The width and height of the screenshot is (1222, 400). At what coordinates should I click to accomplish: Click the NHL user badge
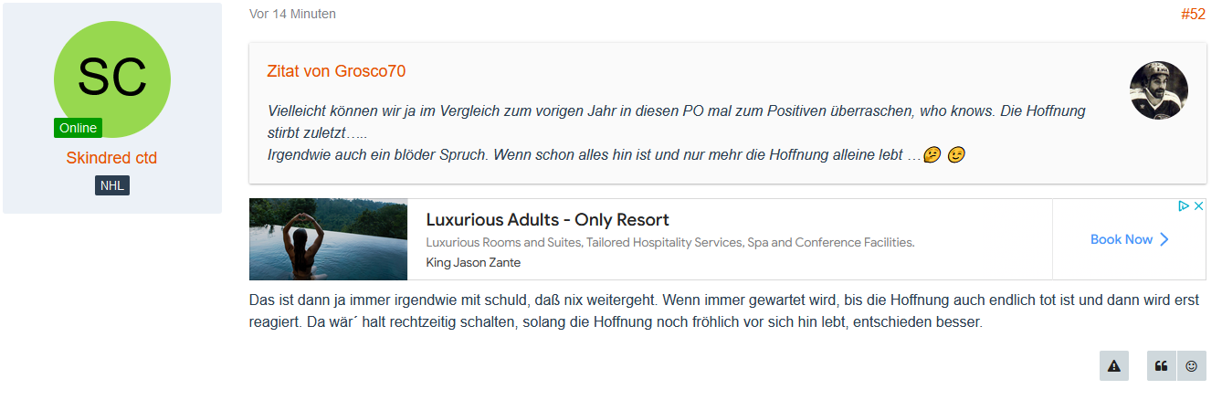112,185
